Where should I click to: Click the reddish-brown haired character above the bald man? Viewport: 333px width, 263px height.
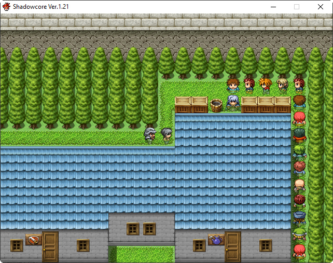(299, 168)
